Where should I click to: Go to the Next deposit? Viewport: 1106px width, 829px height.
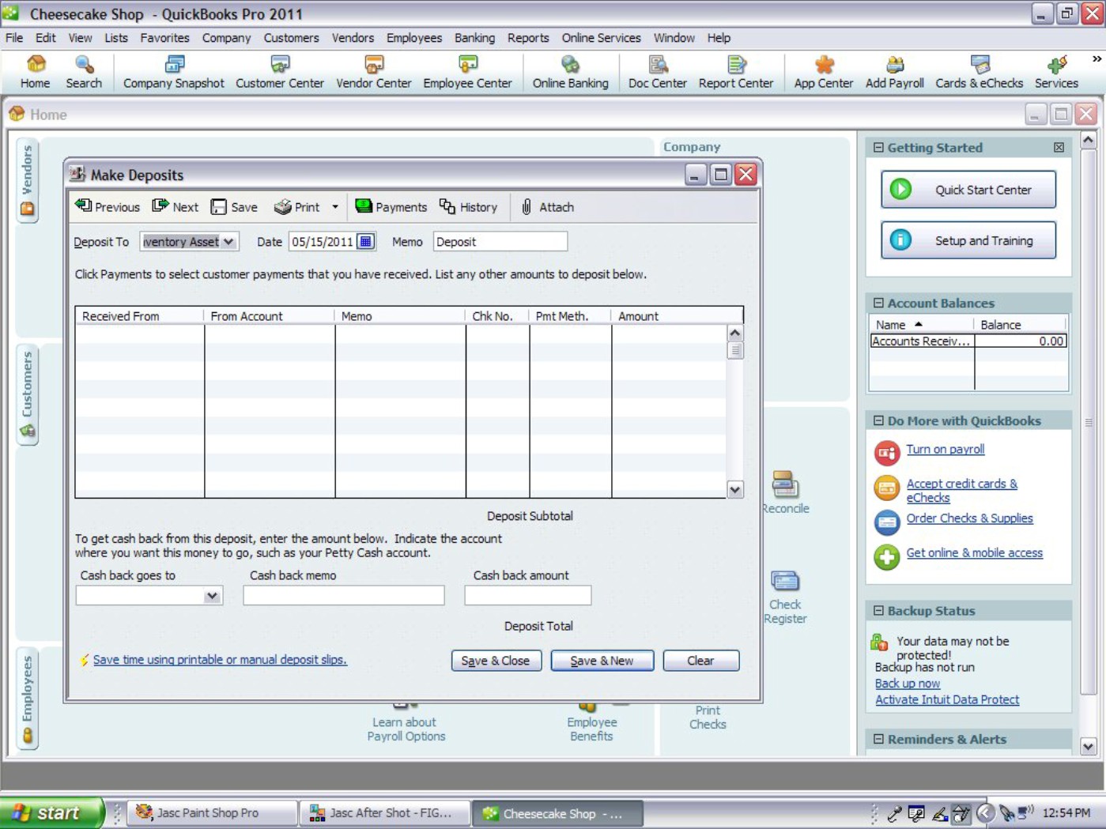[x=176, y=207]
